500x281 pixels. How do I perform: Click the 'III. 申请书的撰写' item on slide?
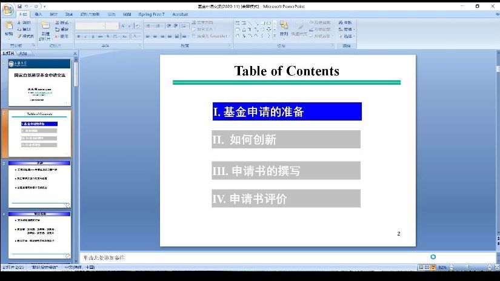(x=286, y=171)
